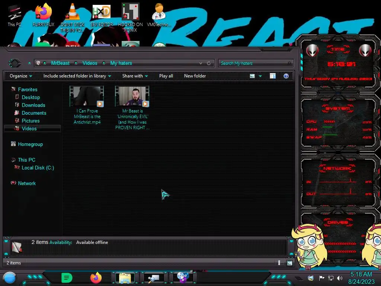Open Documents in the navigation pane

coord(34,113)
